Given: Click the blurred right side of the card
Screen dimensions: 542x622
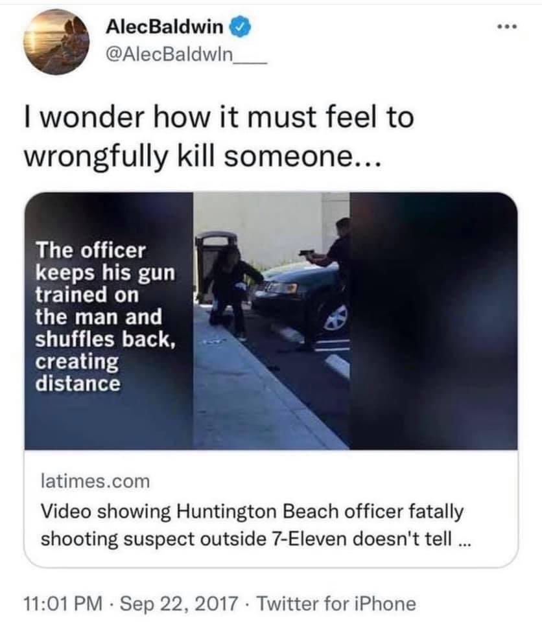Looking at the screenshot, I should point(433,321).
